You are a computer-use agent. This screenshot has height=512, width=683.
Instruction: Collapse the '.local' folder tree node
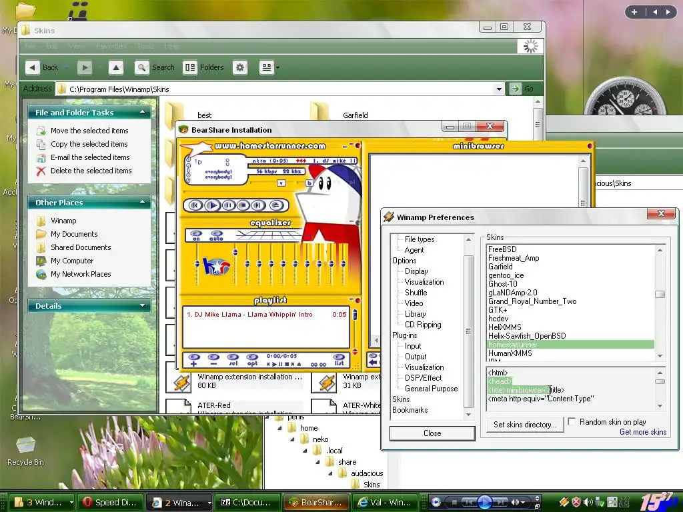tap(305, 451)
